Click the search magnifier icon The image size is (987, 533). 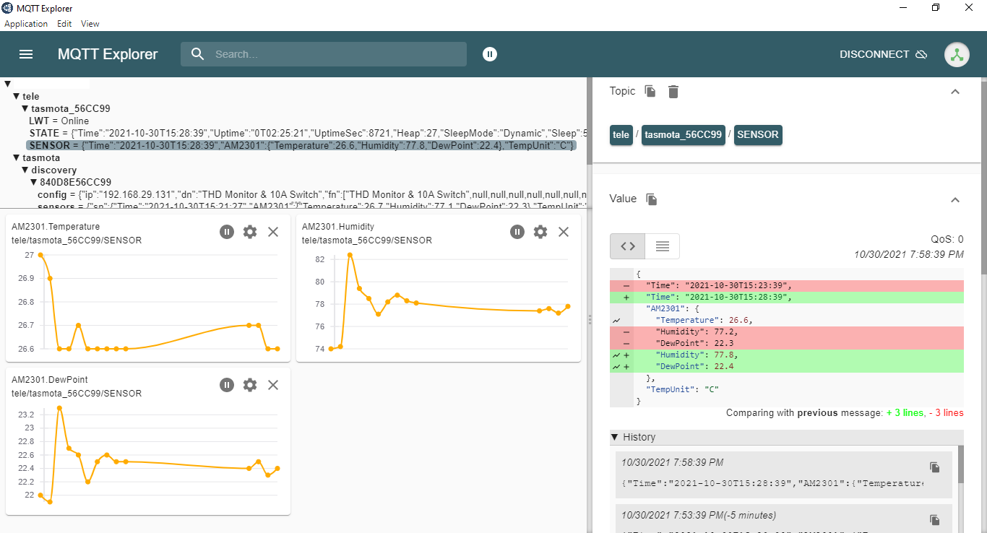point(197,54)
